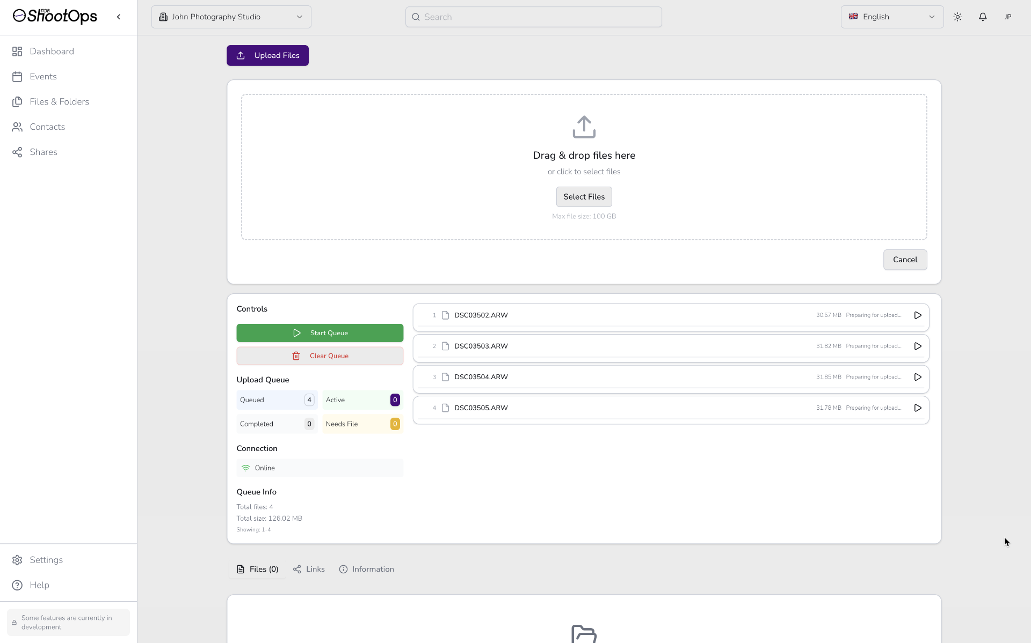The image size is (1031, 643).
Task: Switch to the Links tab
Action: 309,569
